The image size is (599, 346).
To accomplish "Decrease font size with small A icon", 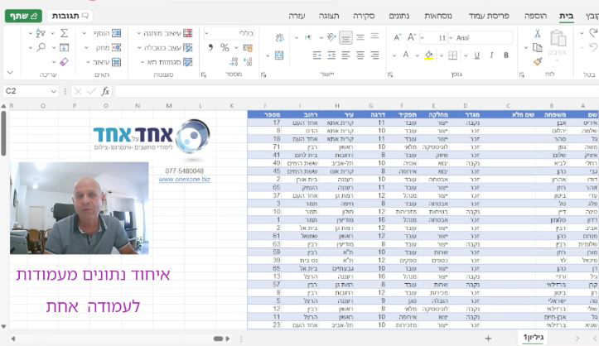I will [x=398, y=37].
